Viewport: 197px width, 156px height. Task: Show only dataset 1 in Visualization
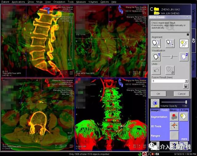click(156, 57)
